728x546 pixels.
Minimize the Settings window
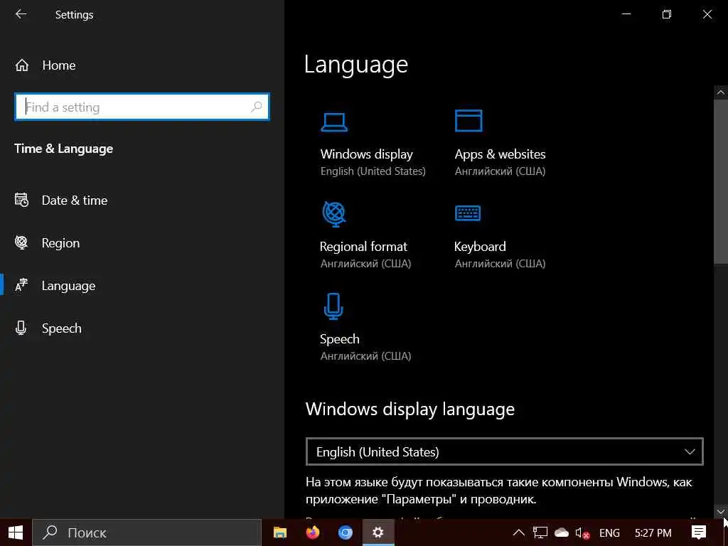point(626,14)
